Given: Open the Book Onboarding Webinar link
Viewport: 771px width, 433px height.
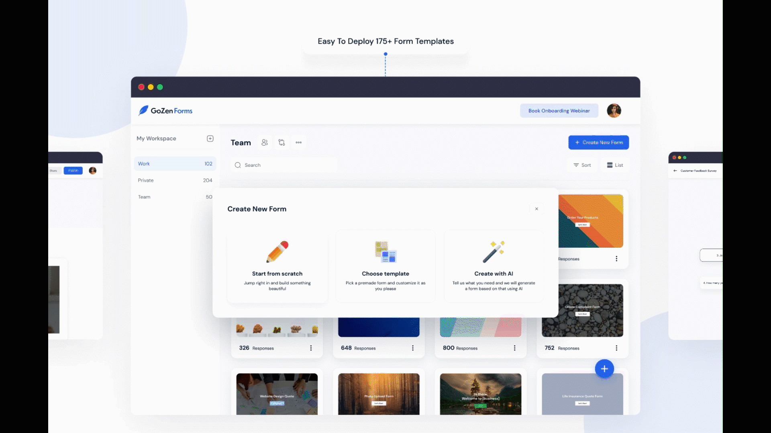Looking at the screenshot, I should pos(559,111).
